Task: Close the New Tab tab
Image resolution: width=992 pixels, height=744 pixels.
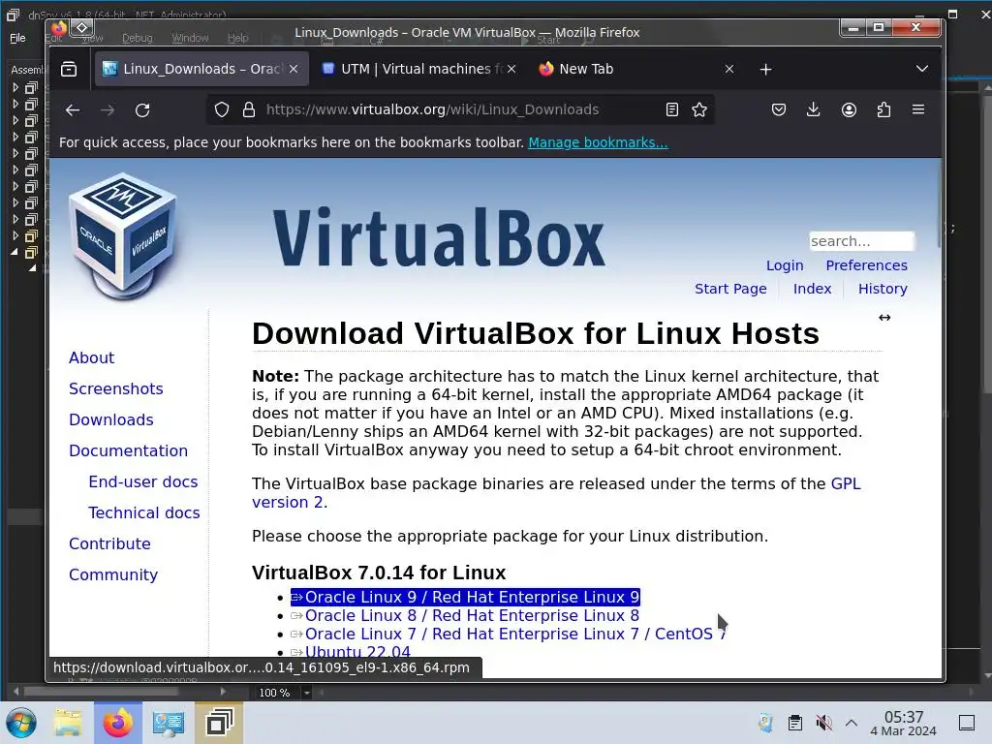Action: 729,69
